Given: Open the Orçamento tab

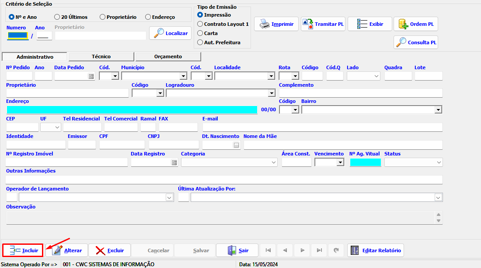Looking at the screenshot, I should [x=168, y=56].
